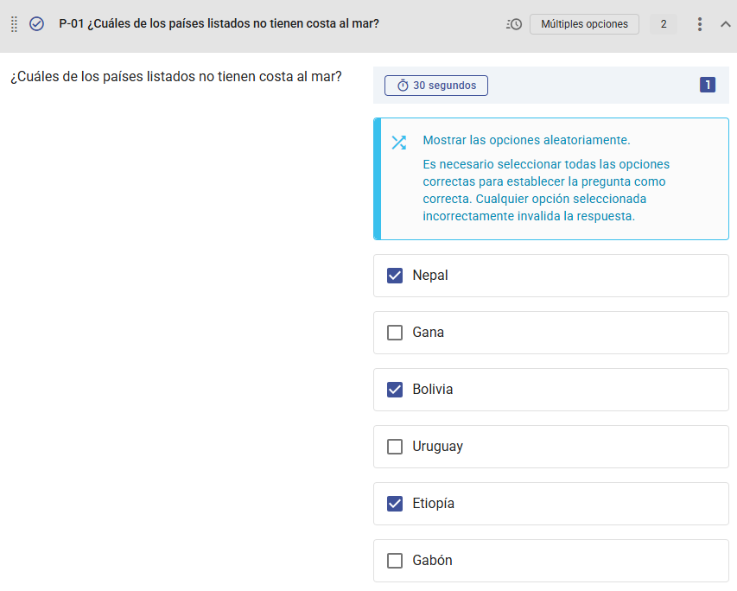Collapse the P-01 question panel
The image size is (737, 591).
point(726,24)
